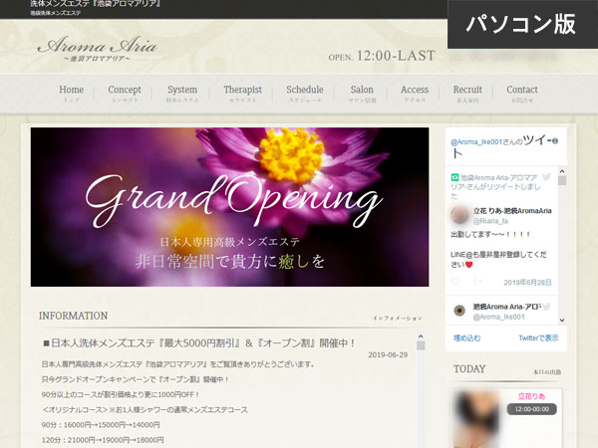Open the Salon information page

pyautogui.click(x=362, y=94)
